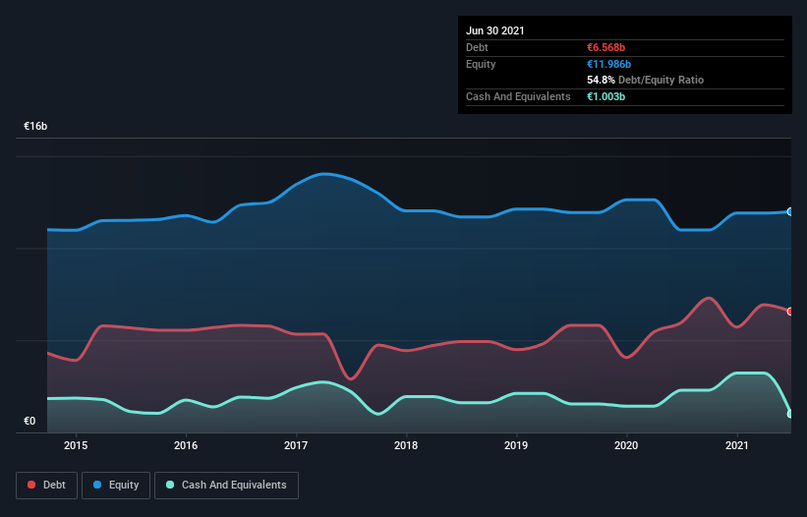This screenshot has width=807, height=517.
Task: Click the Jun 30 2021 tooltip date
Action: (x=495, y=30)
